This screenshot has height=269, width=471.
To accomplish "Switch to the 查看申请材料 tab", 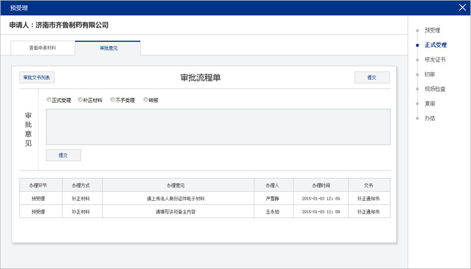I will (42, 48).
